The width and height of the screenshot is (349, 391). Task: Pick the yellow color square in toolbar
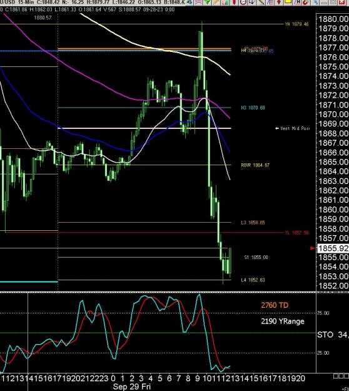click(x=288, y=3)
